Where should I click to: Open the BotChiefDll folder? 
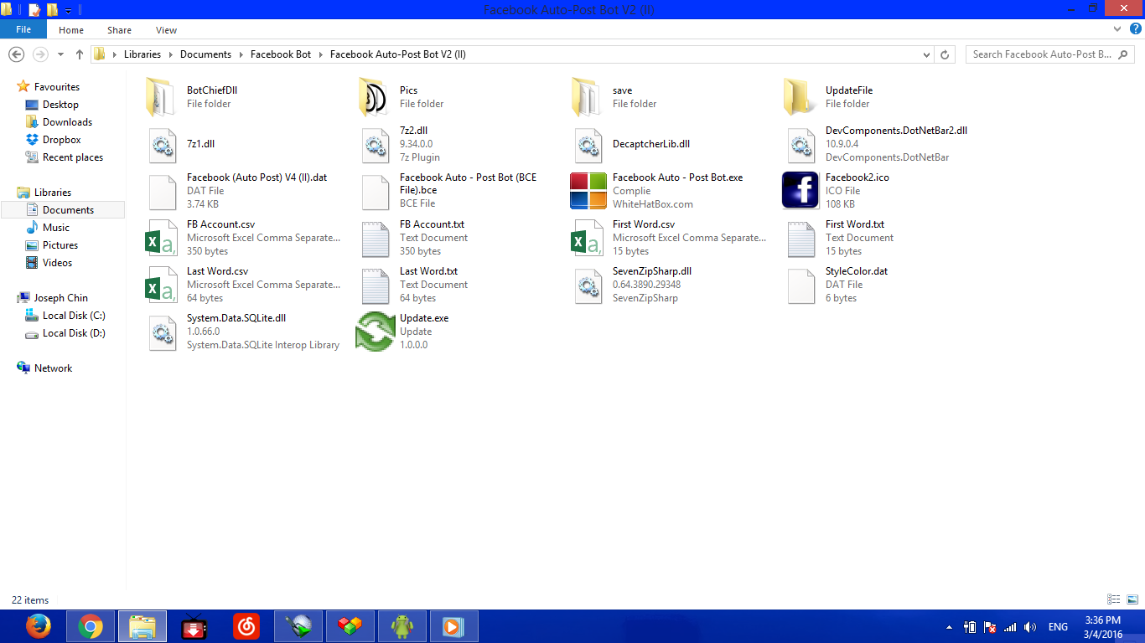(x=161, y=96)
